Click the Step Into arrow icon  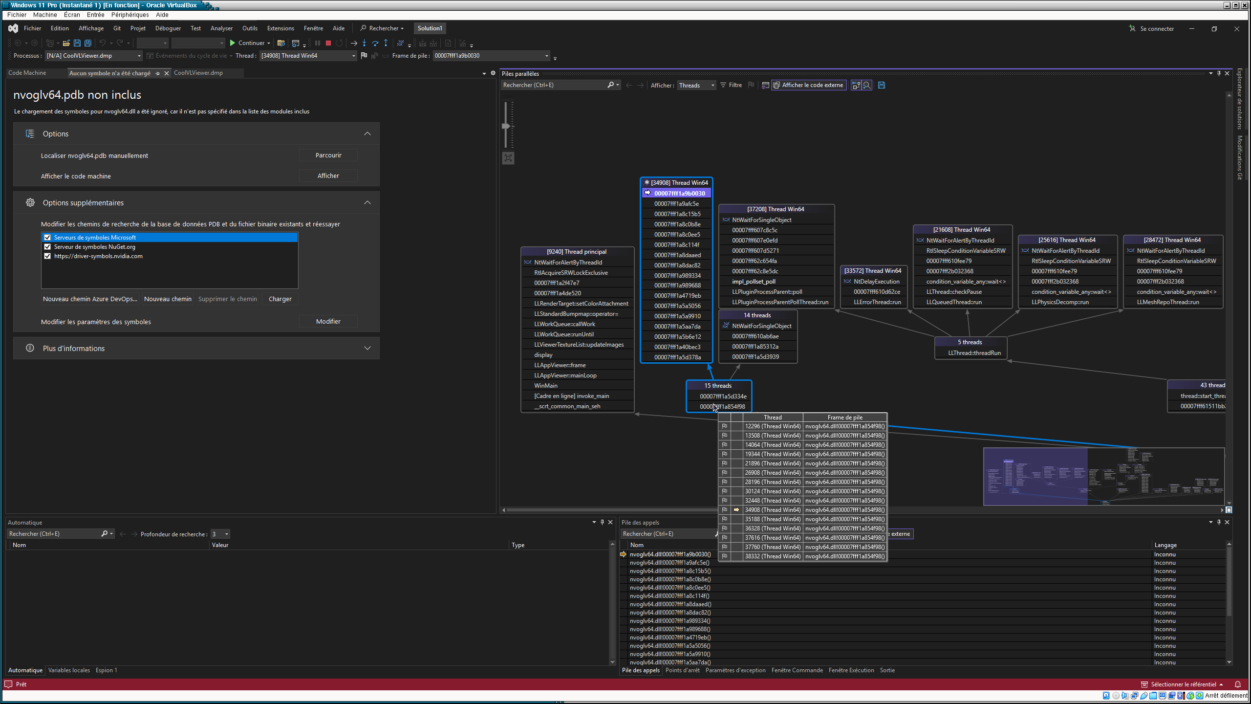click(364, 43)
